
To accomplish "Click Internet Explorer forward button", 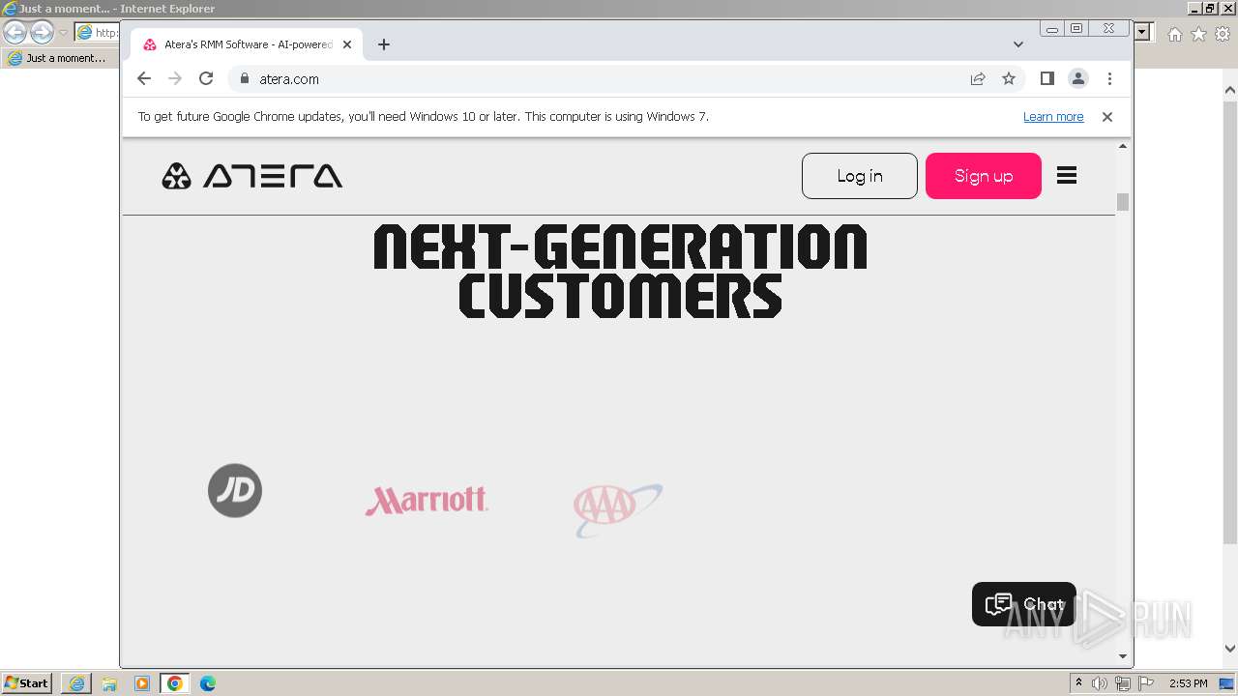I will pyautogui.click(x=42, y=32).
